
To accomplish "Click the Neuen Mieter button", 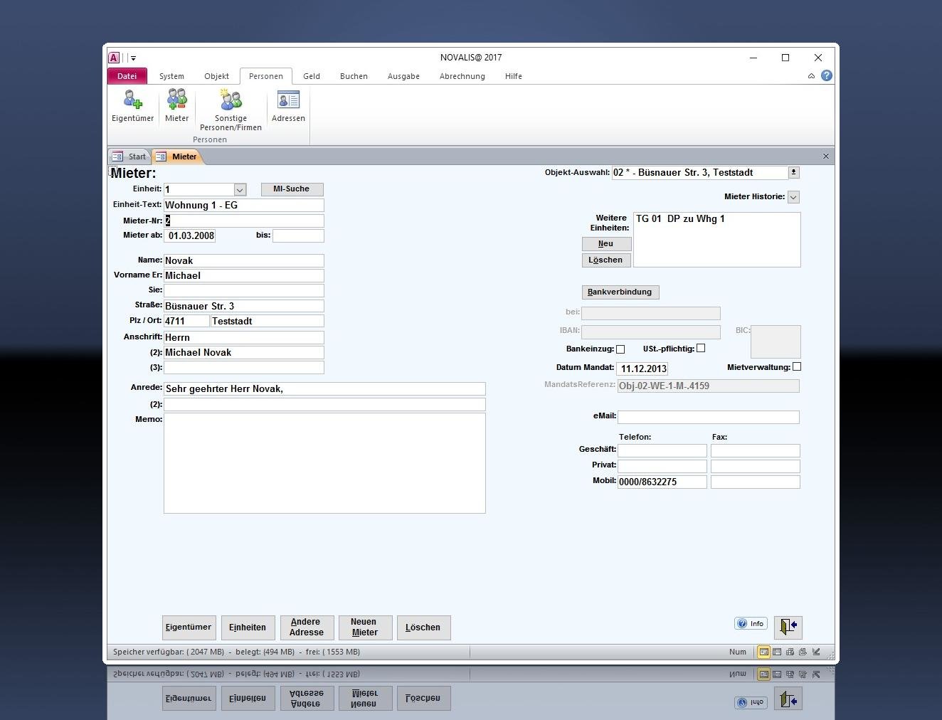I will (365, 628).
